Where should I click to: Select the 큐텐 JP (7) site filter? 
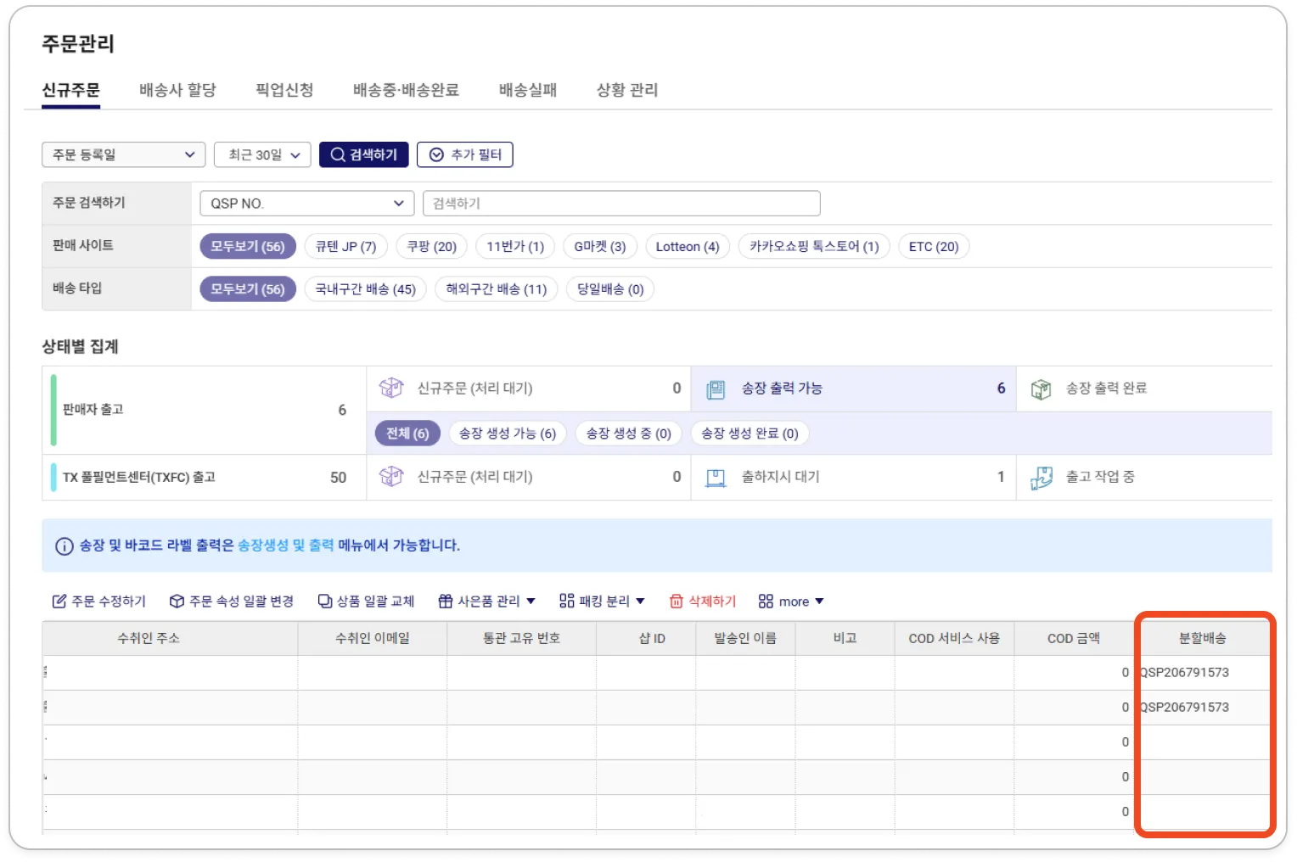pos(346,246)
